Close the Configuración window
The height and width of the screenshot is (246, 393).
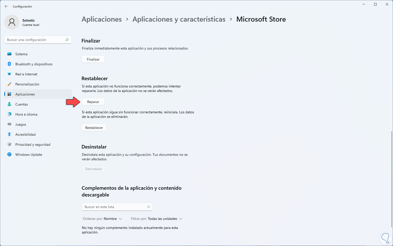(x=387, y=4)
